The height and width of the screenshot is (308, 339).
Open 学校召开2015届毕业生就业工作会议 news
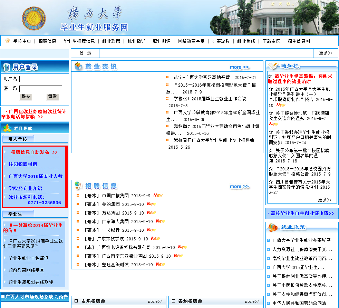pos(210,99)
